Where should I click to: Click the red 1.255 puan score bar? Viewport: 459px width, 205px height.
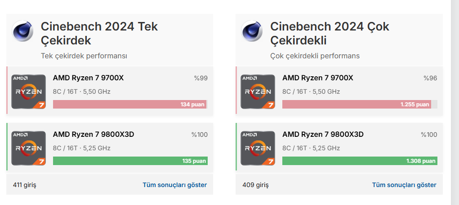click(357, 105)
